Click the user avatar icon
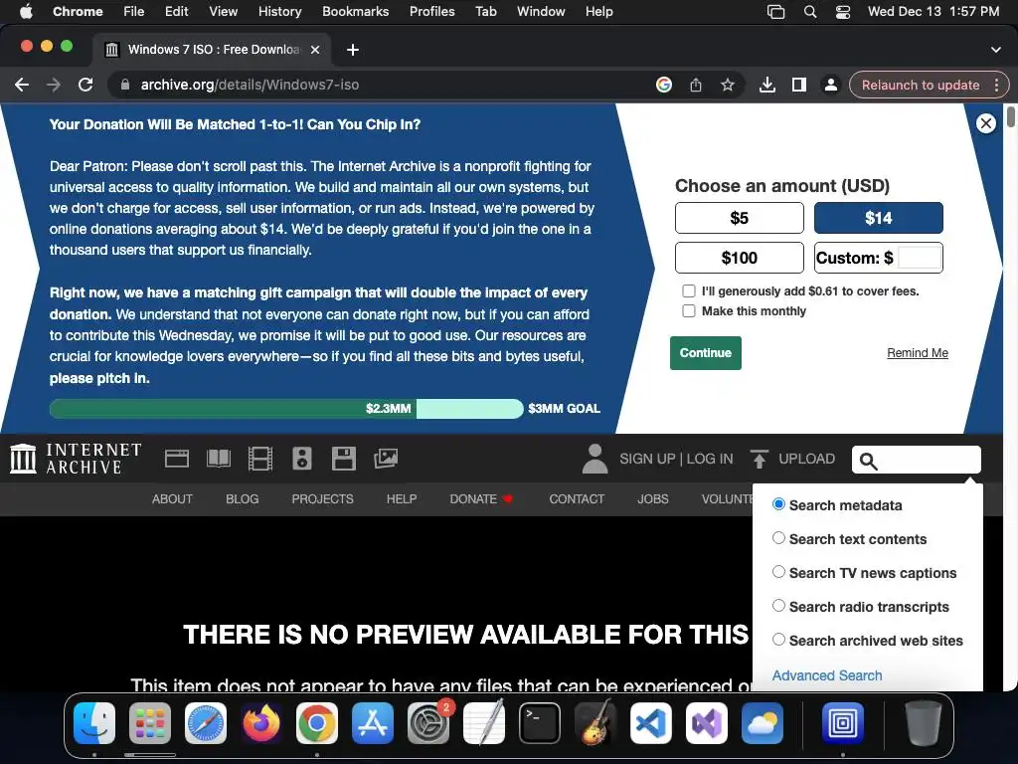The width and height of the screenshot is (1018, 764). [594, 459]
